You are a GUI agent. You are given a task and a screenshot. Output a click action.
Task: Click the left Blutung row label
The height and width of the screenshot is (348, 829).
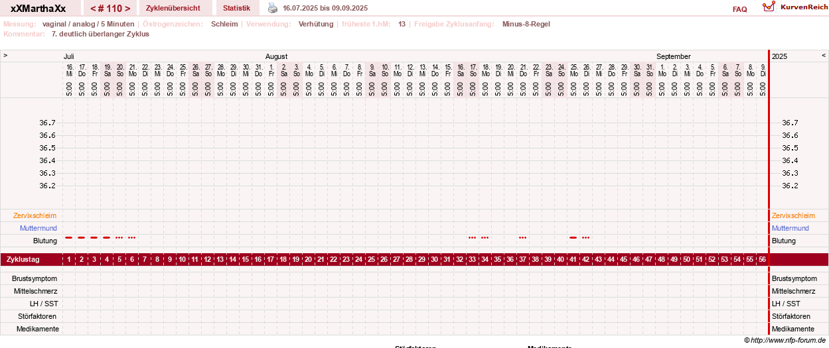tap(45, 241)
